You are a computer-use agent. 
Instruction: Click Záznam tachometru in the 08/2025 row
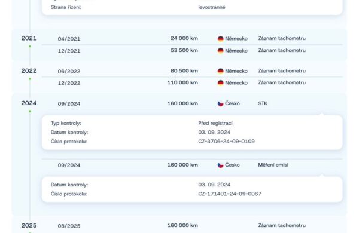click(282, 225)
